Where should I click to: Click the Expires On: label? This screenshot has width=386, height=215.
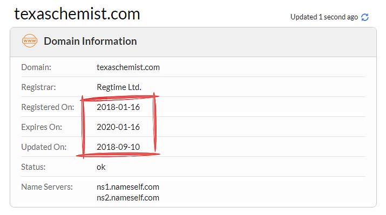42,127
